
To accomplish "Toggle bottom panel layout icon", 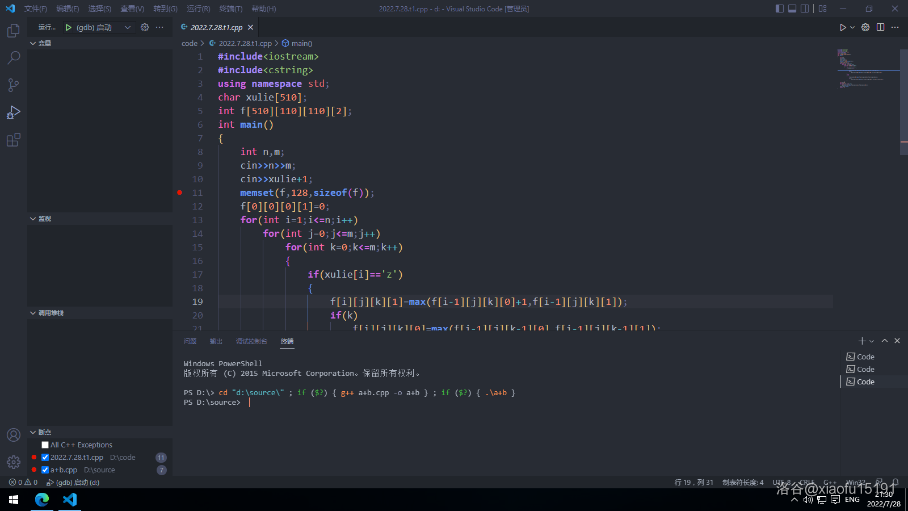I will click(792, 9).
